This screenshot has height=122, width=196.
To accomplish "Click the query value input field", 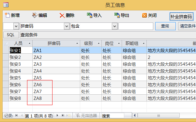I will point(136,26).
